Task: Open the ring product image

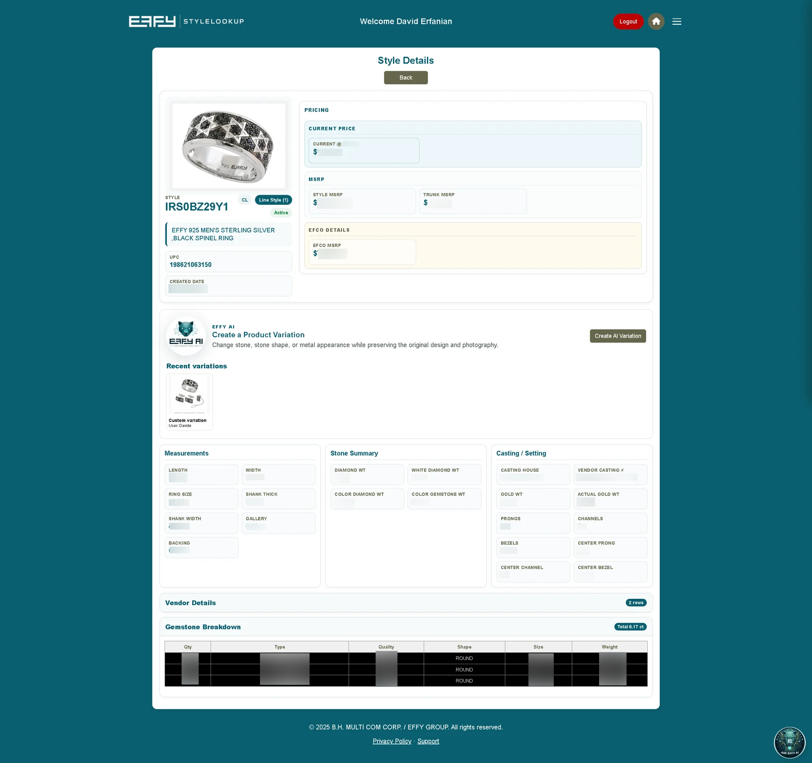Action: tap(229, 146)
